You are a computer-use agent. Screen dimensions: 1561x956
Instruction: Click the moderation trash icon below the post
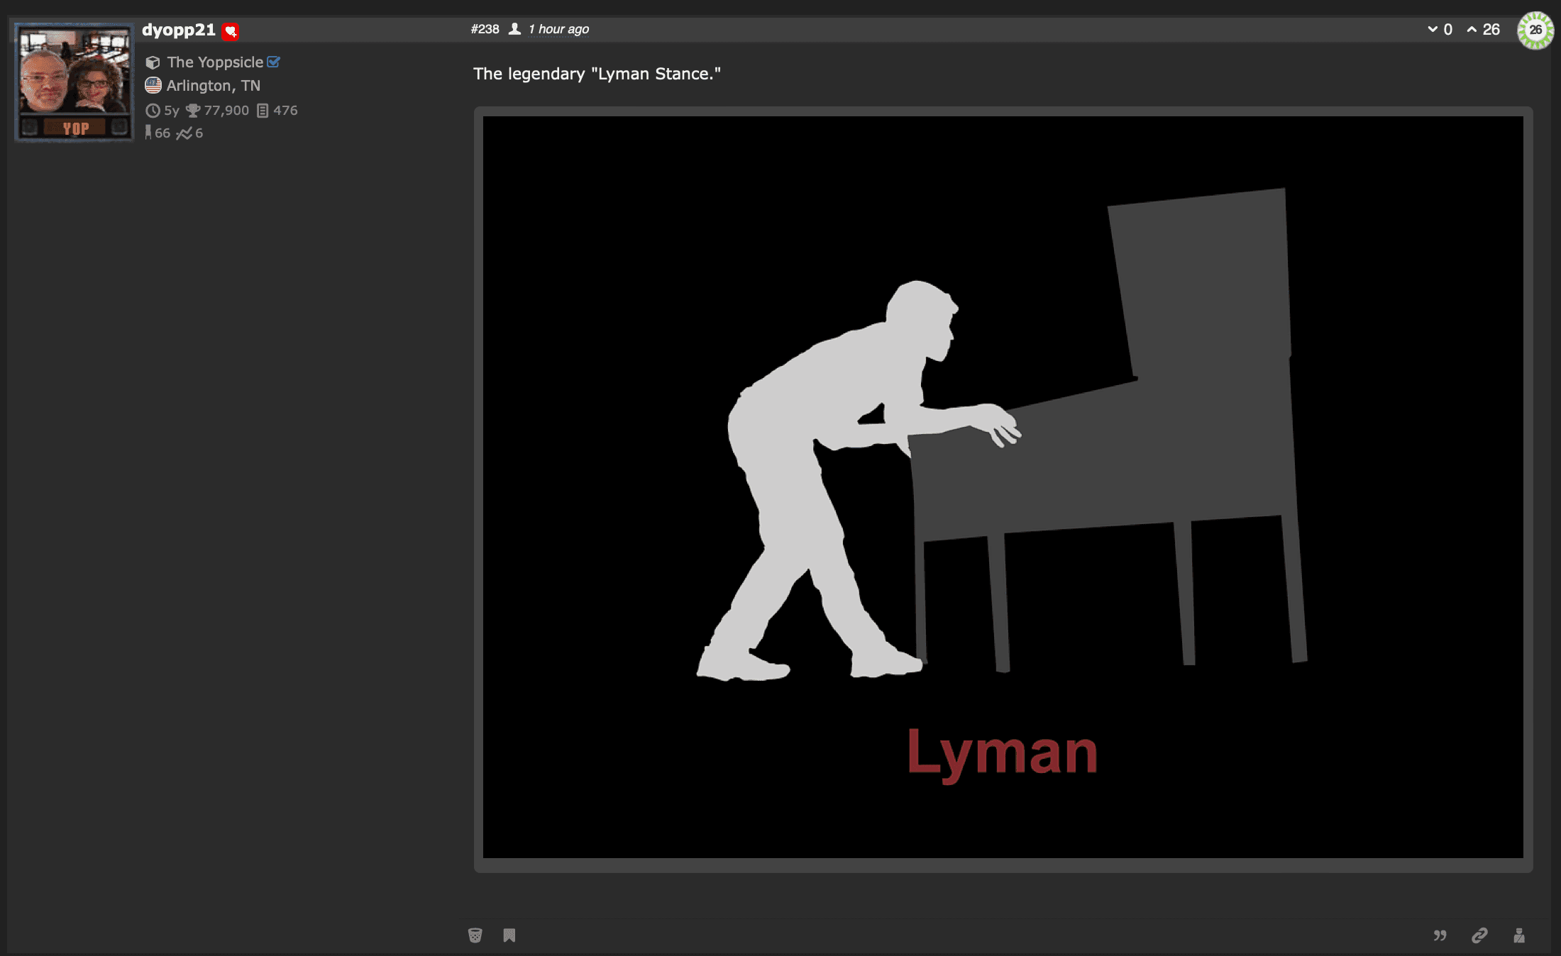(475, 935)
